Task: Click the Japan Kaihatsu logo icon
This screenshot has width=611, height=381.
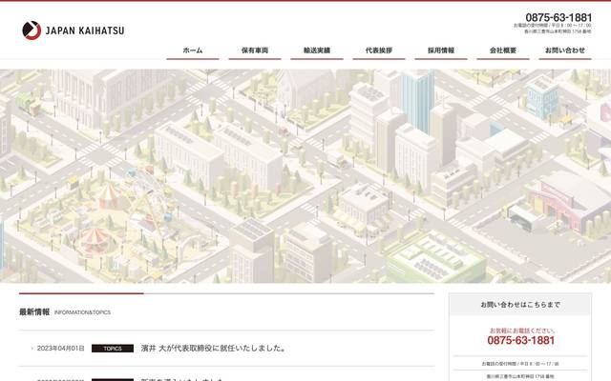Action: pyautogui.click(x=32, y=30)
